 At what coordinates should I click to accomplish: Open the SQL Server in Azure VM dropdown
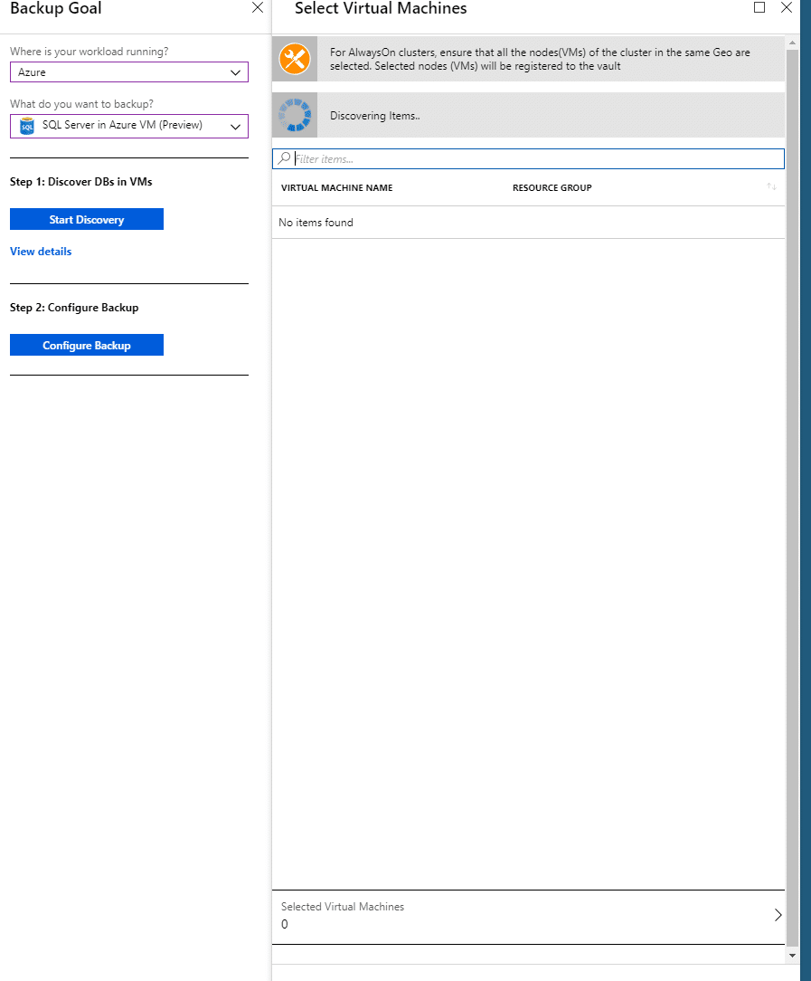(128, 126)
